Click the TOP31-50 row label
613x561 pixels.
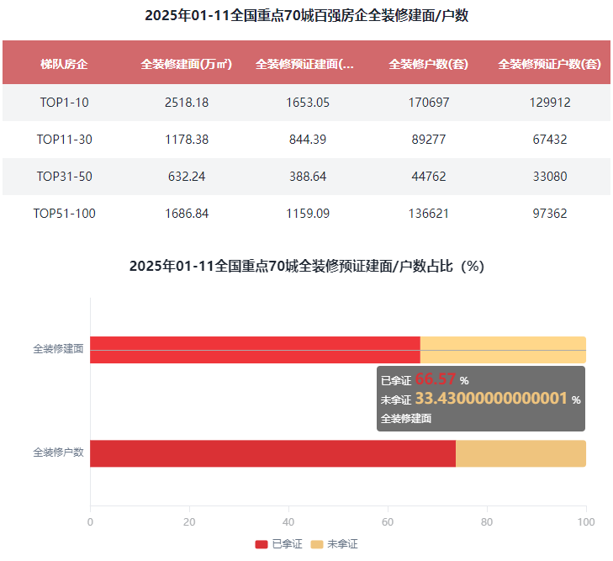64,177
